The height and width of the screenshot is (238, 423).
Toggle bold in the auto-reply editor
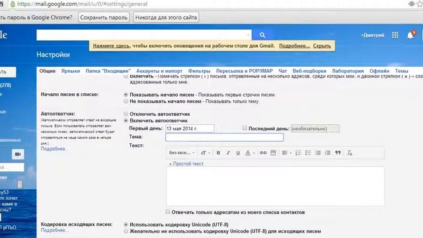tap(218, 153)
